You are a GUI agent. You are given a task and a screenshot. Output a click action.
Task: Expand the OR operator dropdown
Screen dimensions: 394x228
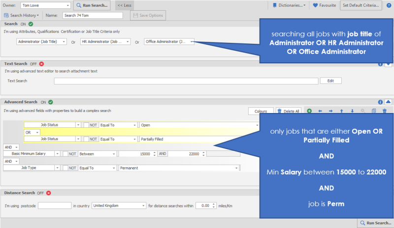click(35, 132)
